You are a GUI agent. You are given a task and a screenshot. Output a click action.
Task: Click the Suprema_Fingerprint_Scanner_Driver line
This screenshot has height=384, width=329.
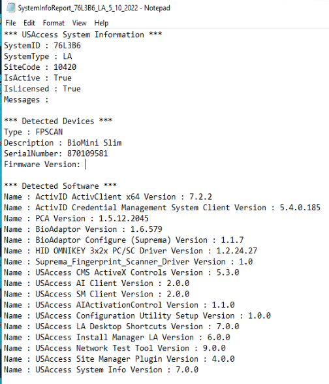[x=128, y=261]
